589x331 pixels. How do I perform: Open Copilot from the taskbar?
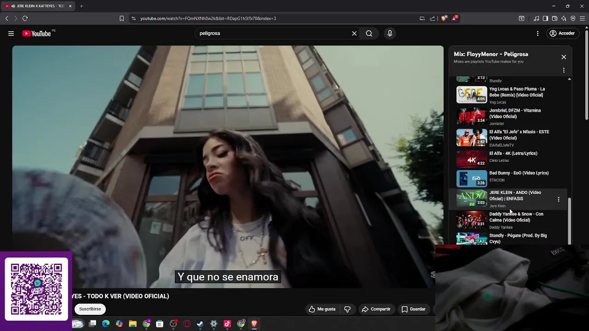pos(119,324)
